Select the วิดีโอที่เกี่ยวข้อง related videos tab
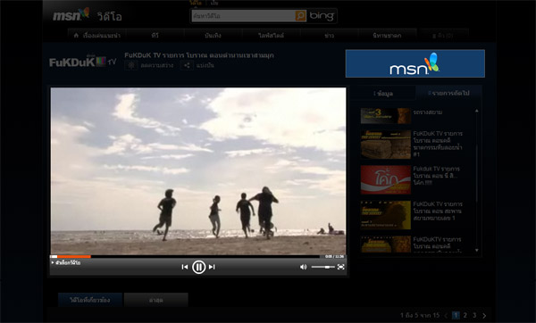Viewport: 536px width, 323px height. 90,300
